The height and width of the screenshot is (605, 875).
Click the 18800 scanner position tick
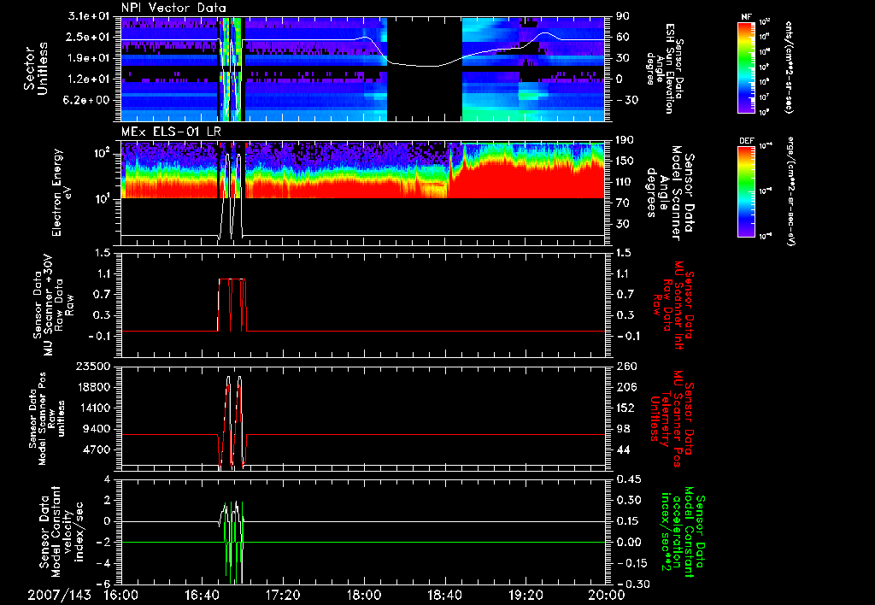point(93,387)
